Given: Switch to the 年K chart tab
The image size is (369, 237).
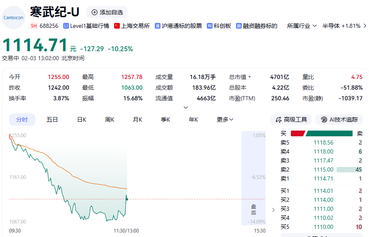Looking at the screenshot, I should click(193, 120).
